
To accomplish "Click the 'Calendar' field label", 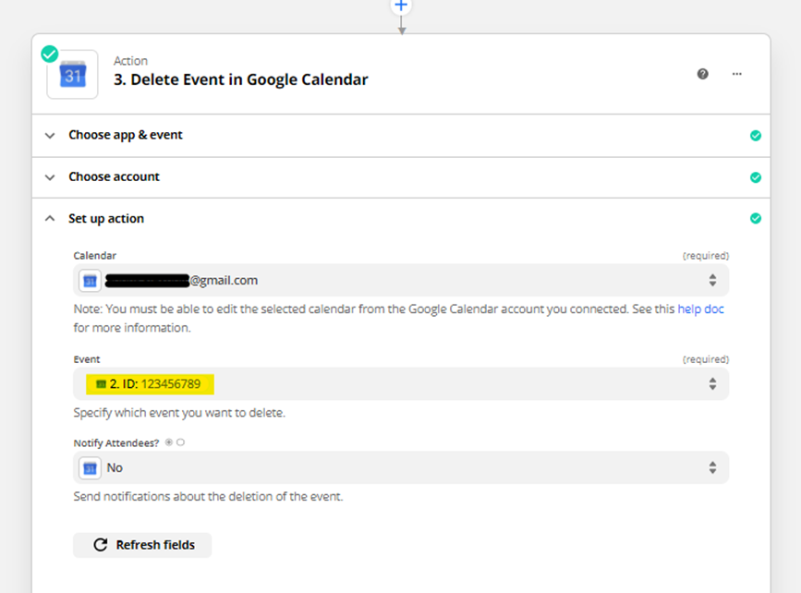I will click(x=94, y=255).
